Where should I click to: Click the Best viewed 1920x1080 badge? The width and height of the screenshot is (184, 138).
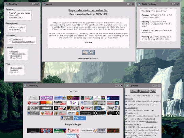[73, 108]
